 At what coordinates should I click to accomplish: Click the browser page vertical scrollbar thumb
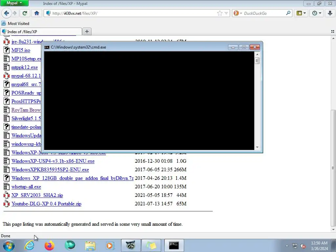pos(333,168)
